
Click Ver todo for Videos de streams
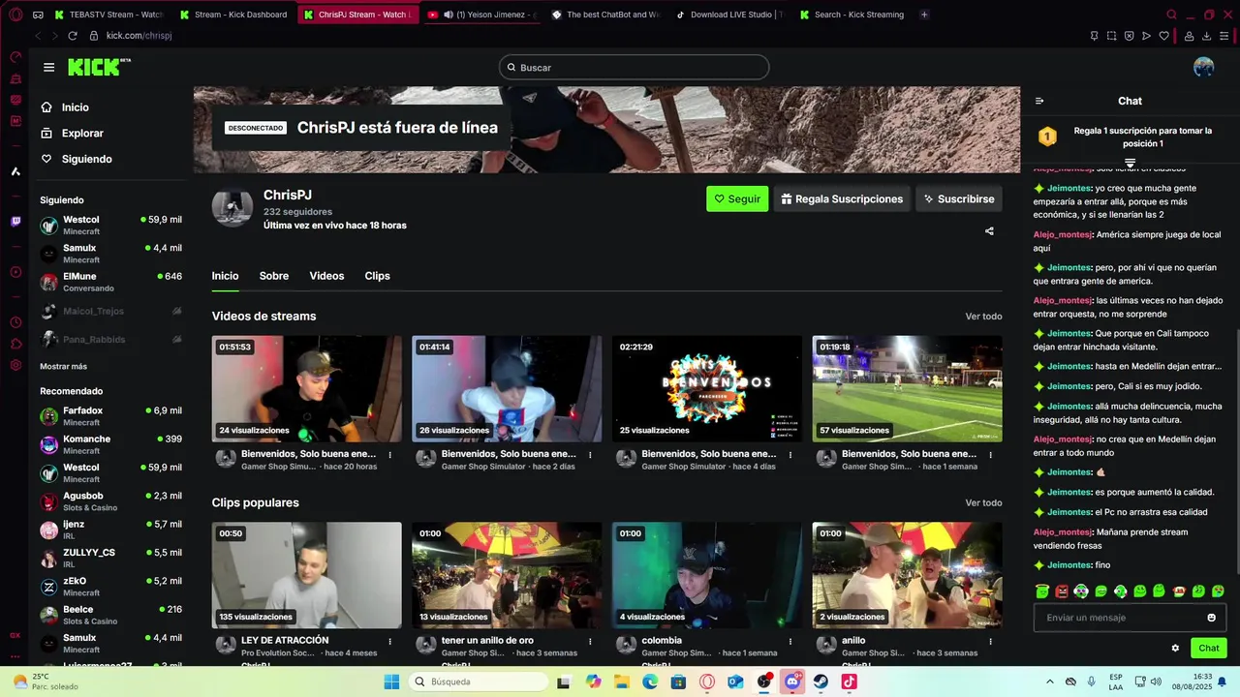click(x=983, y=317)
